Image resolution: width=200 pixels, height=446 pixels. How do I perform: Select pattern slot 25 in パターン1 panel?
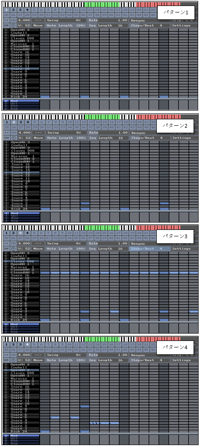[6, 15]
